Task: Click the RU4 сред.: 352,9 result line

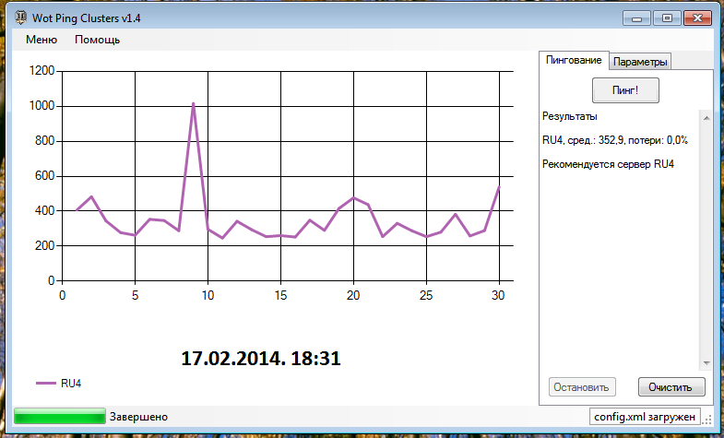Action: [615, 141]
